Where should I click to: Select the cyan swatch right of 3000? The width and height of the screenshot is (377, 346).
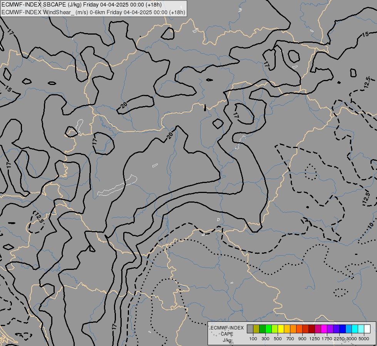click(x=355, y=329)
